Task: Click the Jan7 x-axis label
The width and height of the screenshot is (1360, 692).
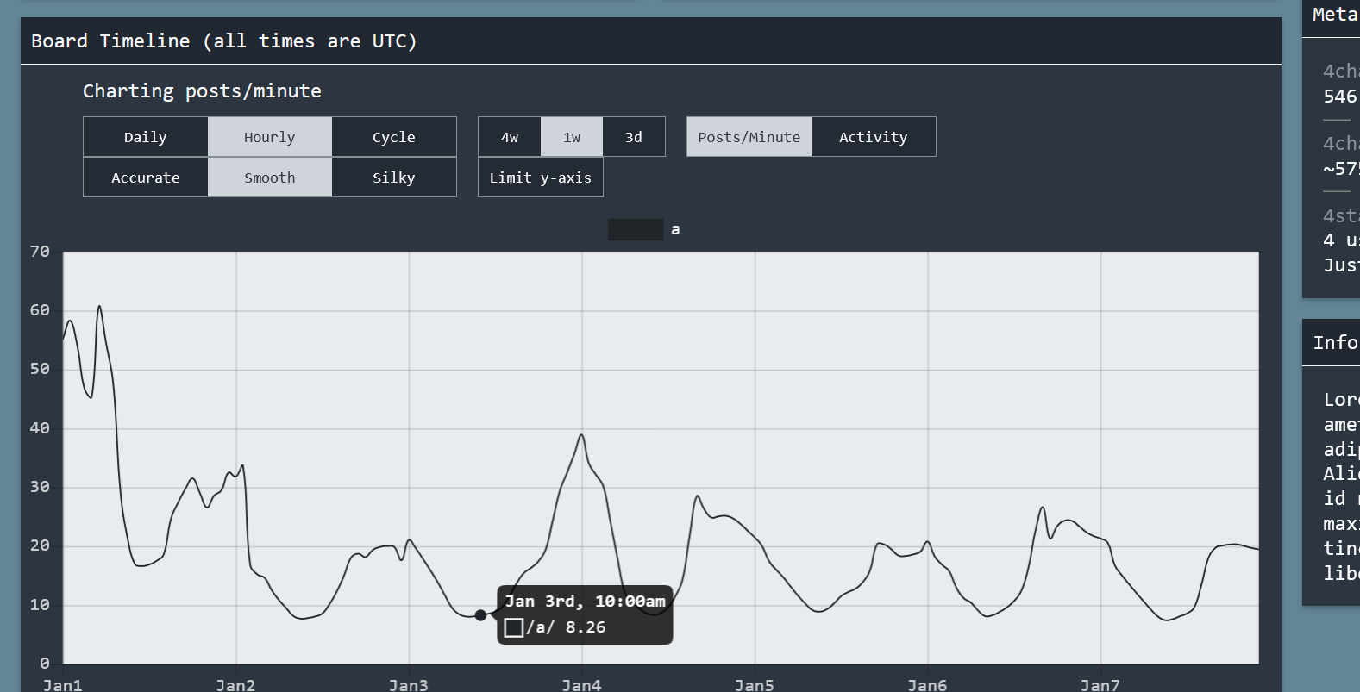Action: coord(1100,685)
